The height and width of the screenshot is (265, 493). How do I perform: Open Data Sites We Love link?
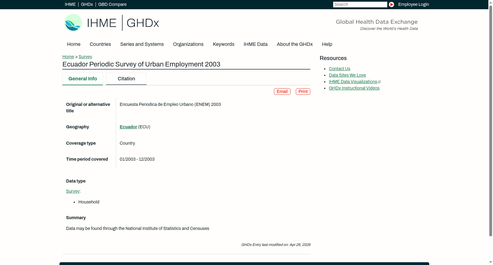point(347,75)
